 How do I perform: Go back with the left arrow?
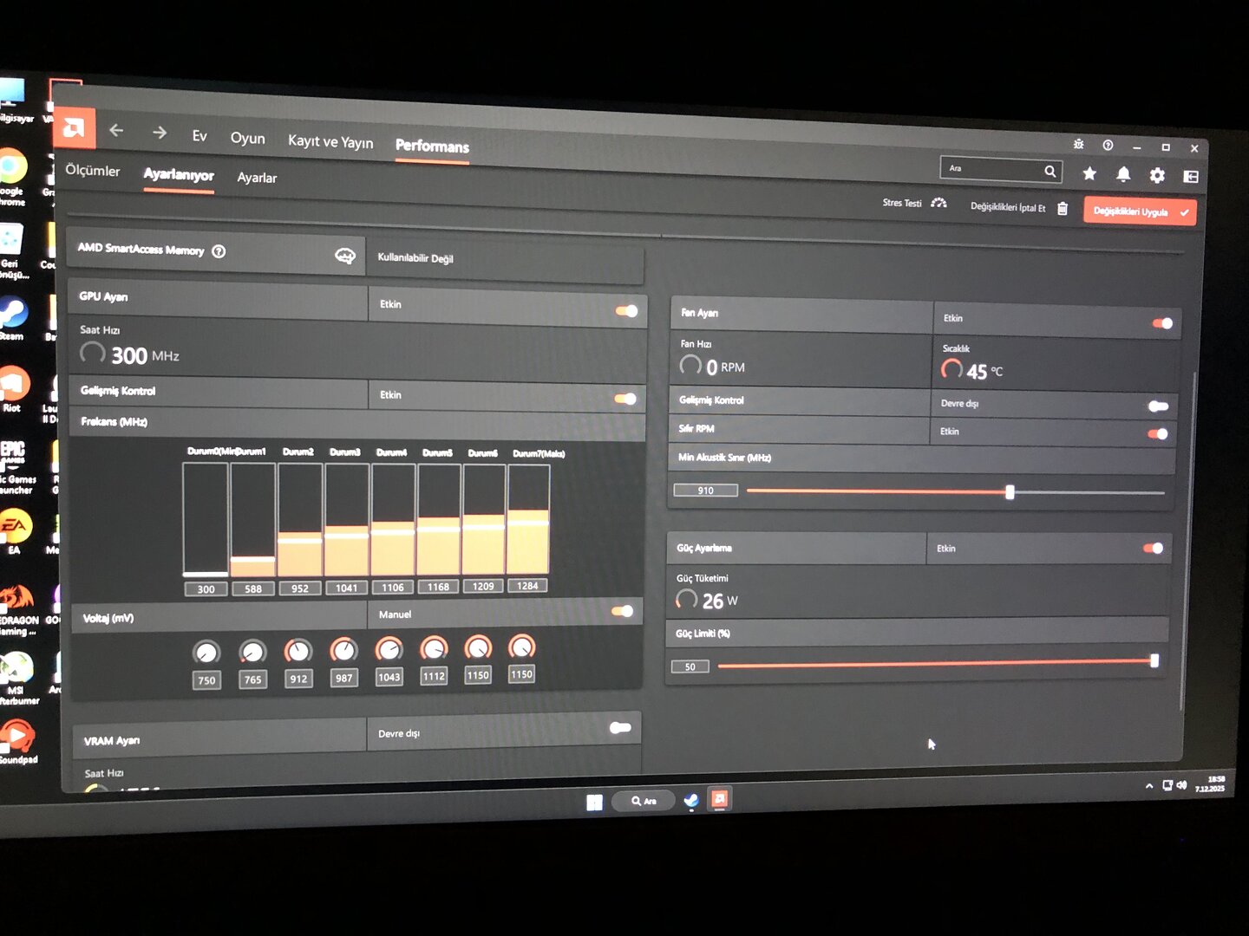[116, 130]
